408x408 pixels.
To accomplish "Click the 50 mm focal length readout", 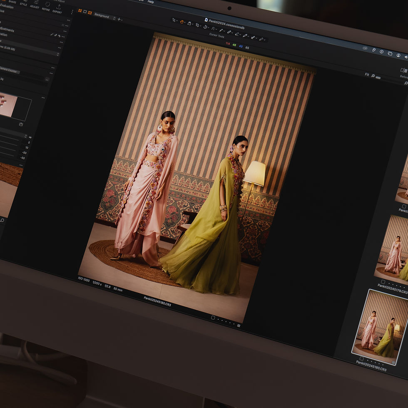I will click(x=118, y=289).
